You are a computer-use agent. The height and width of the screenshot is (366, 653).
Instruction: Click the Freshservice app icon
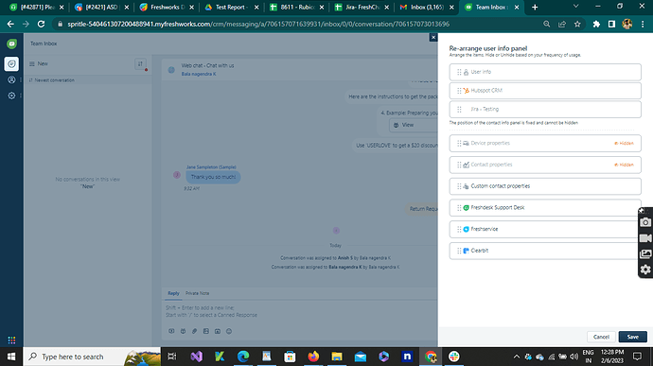(466, 229)
